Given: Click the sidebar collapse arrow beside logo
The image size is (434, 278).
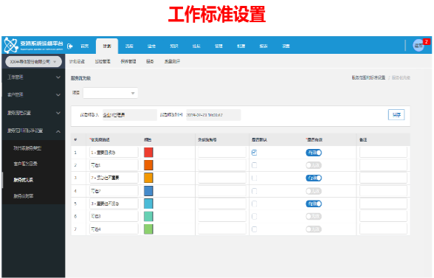Looking at the screenshot, I should click(70, 46).
